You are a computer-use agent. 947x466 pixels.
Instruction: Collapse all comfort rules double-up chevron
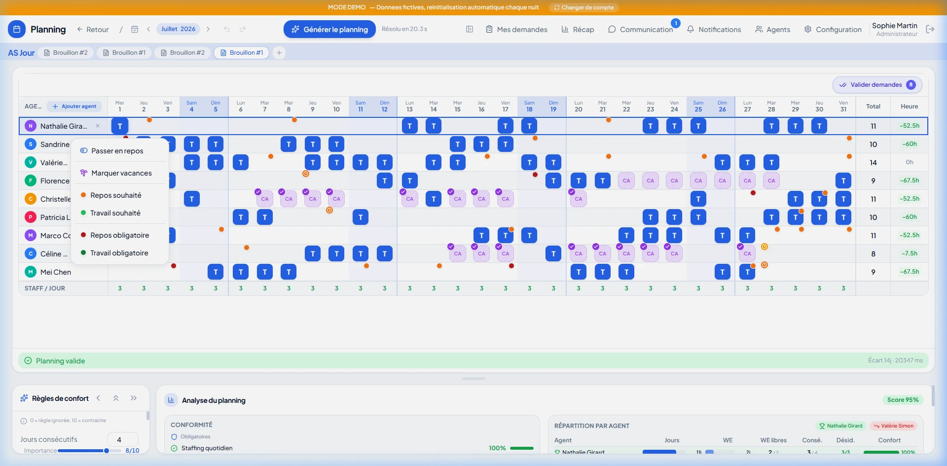(x=116, y=398)
